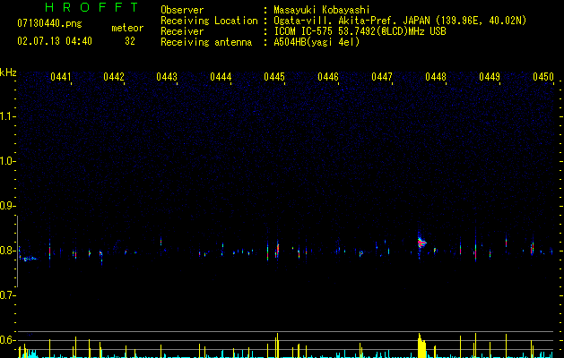564x358 pixels.
Task: Click the date stamp 02.07.13 04:40
Action: pos(55,41)
